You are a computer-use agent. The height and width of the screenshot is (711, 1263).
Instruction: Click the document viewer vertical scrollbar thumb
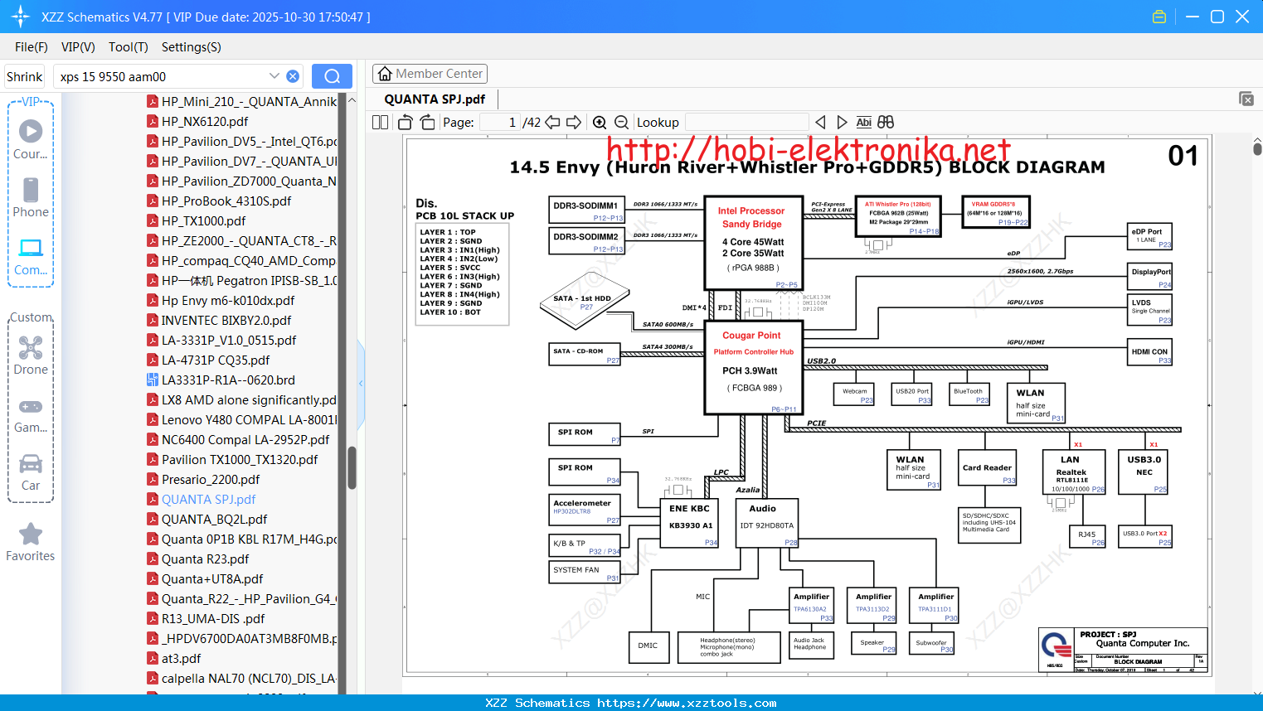pyautogui.click(x=1257, y=149)
